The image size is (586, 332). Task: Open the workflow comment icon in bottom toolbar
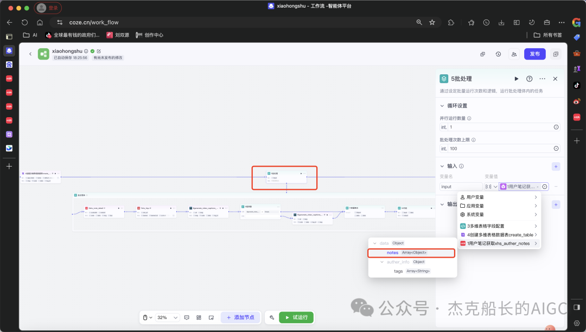pos(187,317)
